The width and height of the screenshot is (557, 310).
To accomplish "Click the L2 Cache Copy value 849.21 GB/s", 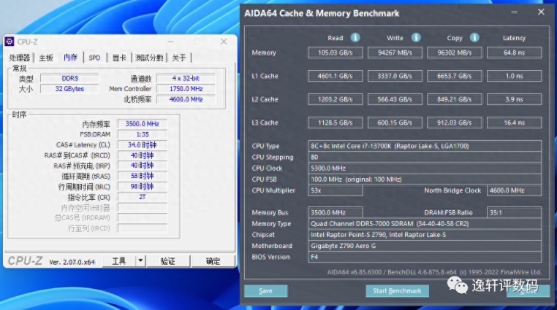I will (x=455, y=99).
